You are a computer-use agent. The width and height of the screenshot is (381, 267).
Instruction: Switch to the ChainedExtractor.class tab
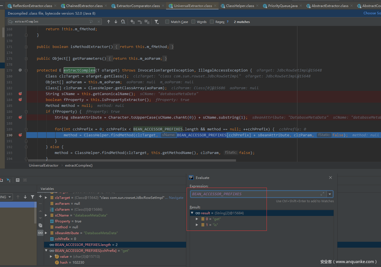84,6
